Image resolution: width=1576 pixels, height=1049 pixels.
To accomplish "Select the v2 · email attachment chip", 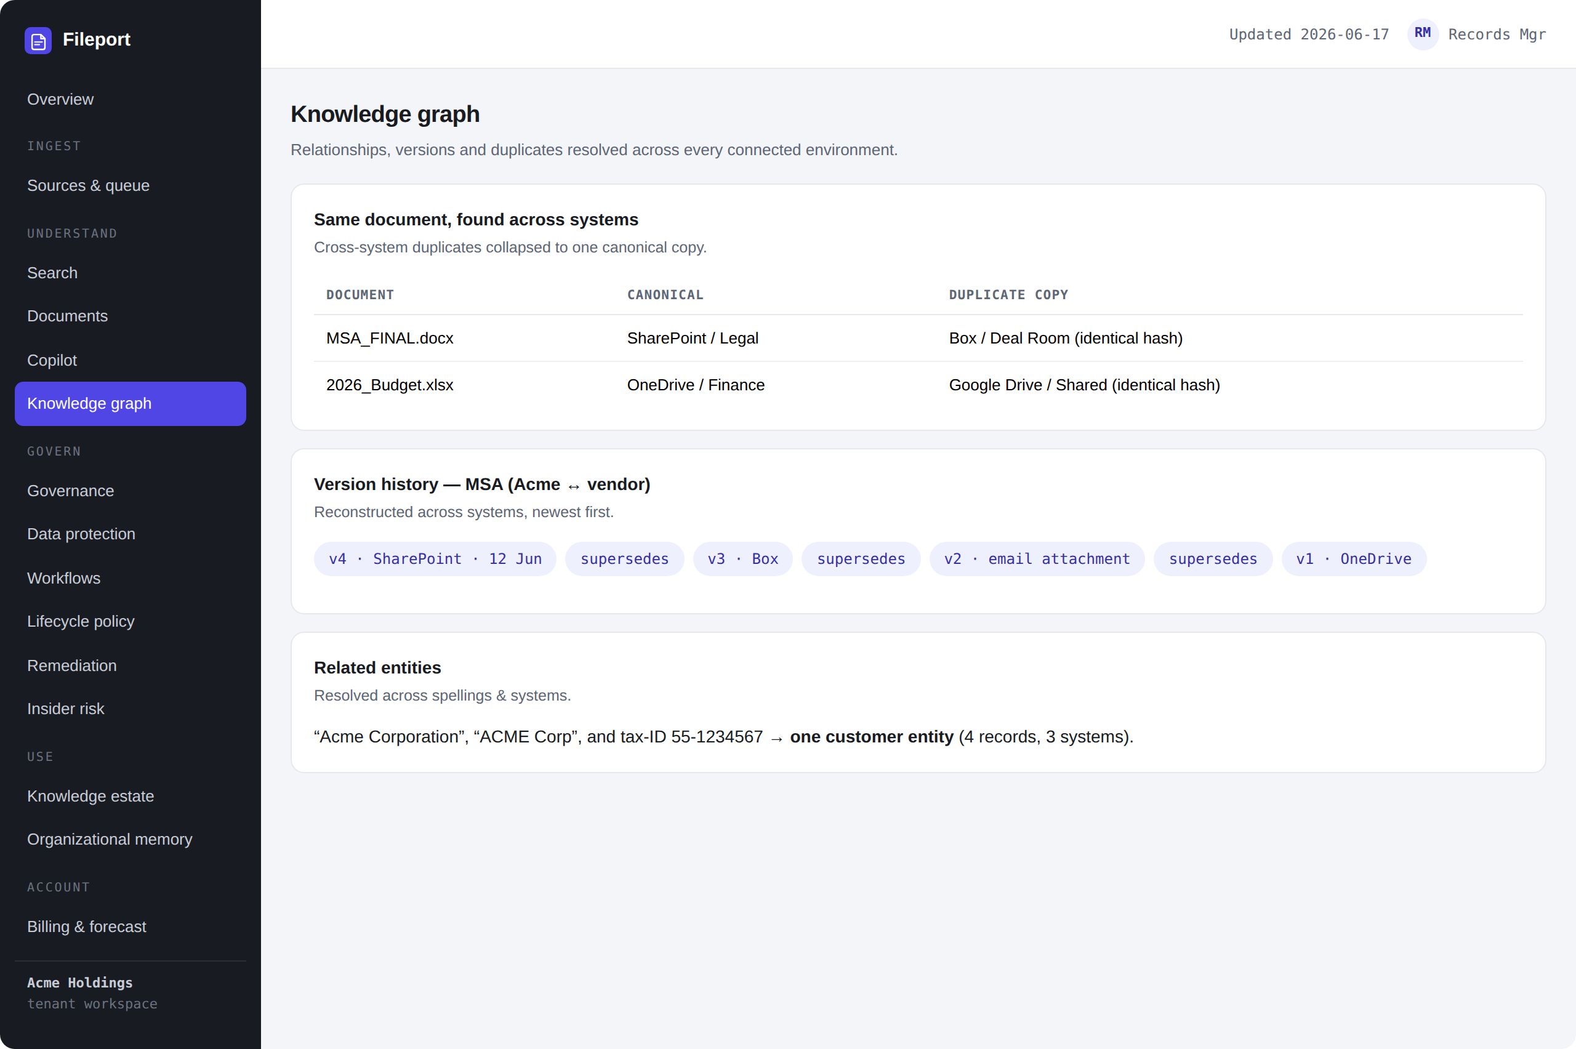I will click(x=1037, y=558).
